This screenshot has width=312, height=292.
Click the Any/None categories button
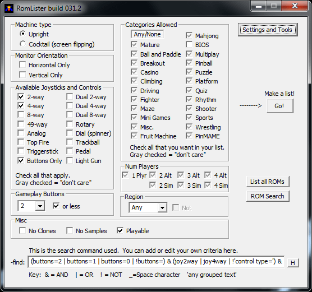[x=147, y=34]
